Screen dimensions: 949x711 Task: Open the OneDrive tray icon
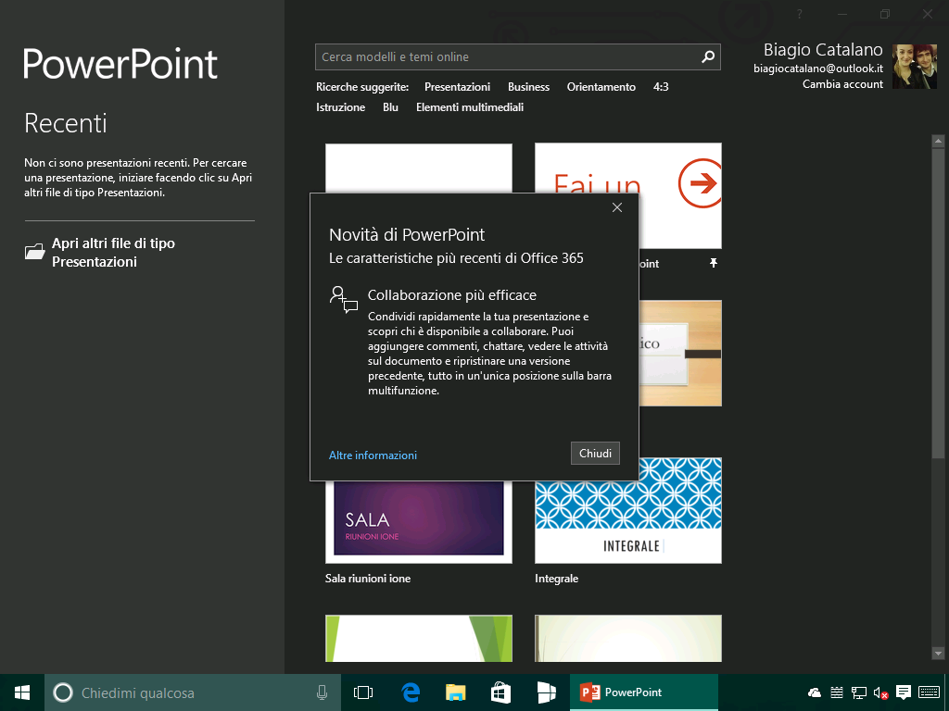pyautogui.click(x=815, y=692)
